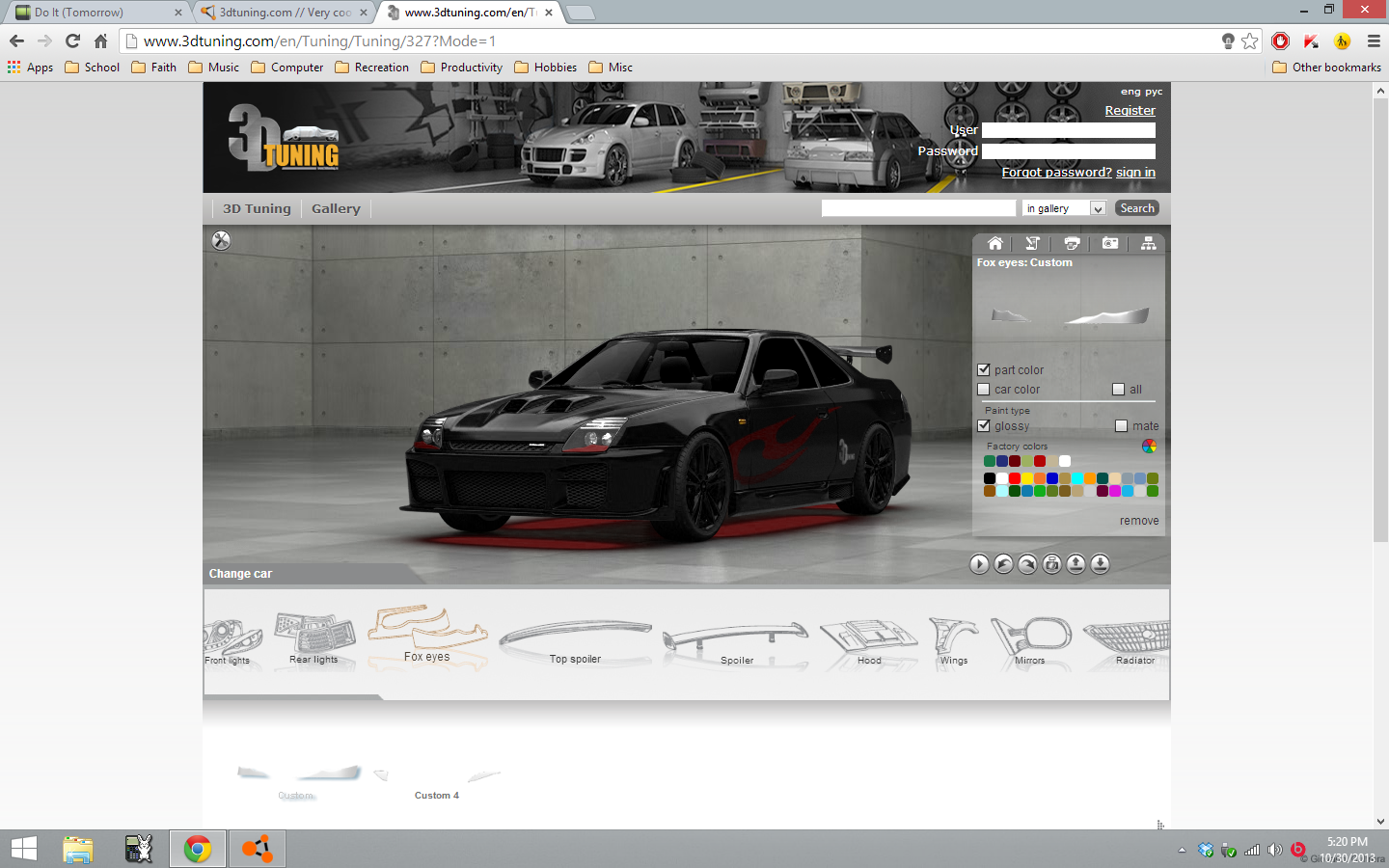This screenshot has width=1389, height=868.
Task: Select the Wings part category
Action: coord(954,642)
